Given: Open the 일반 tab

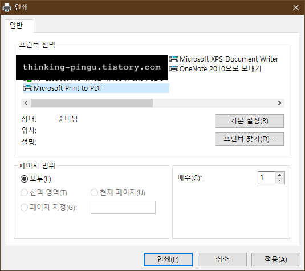Looking at the screenshot, I should [x=19, y=26].
